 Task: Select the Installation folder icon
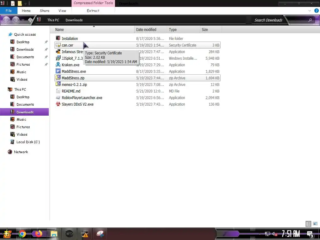[58, 38]
